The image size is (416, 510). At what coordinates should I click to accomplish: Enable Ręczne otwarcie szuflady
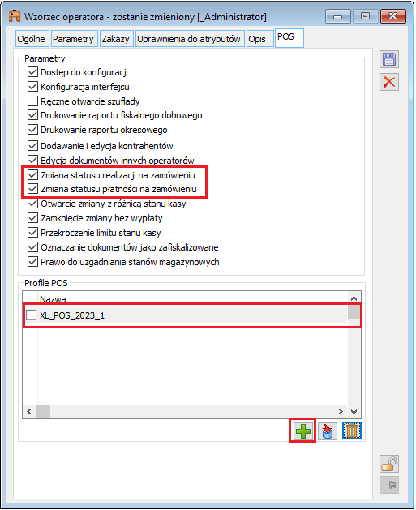pyautogui.click(x=32, y=101)
